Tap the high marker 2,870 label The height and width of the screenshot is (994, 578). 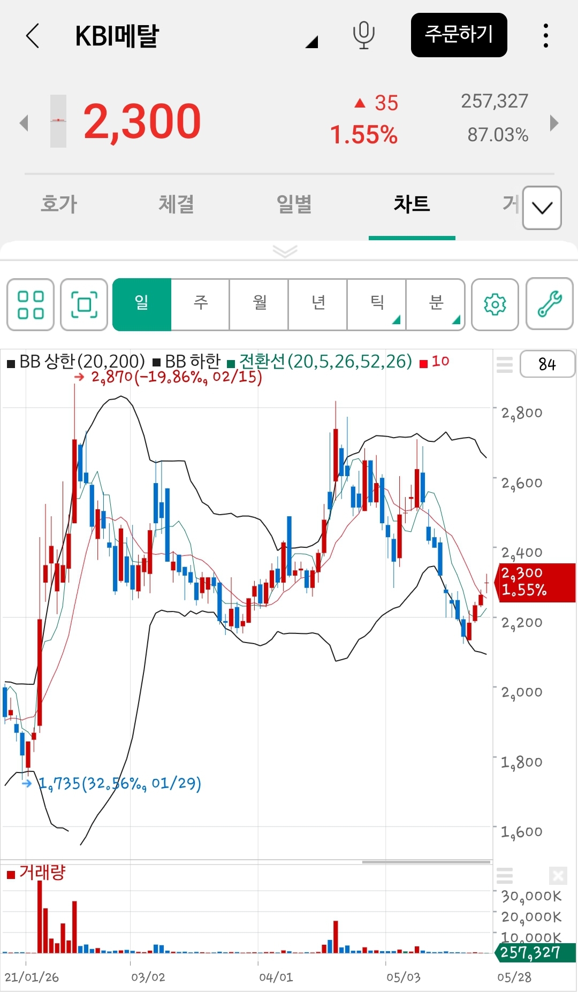pyautogui.click(x=177, y=377)
